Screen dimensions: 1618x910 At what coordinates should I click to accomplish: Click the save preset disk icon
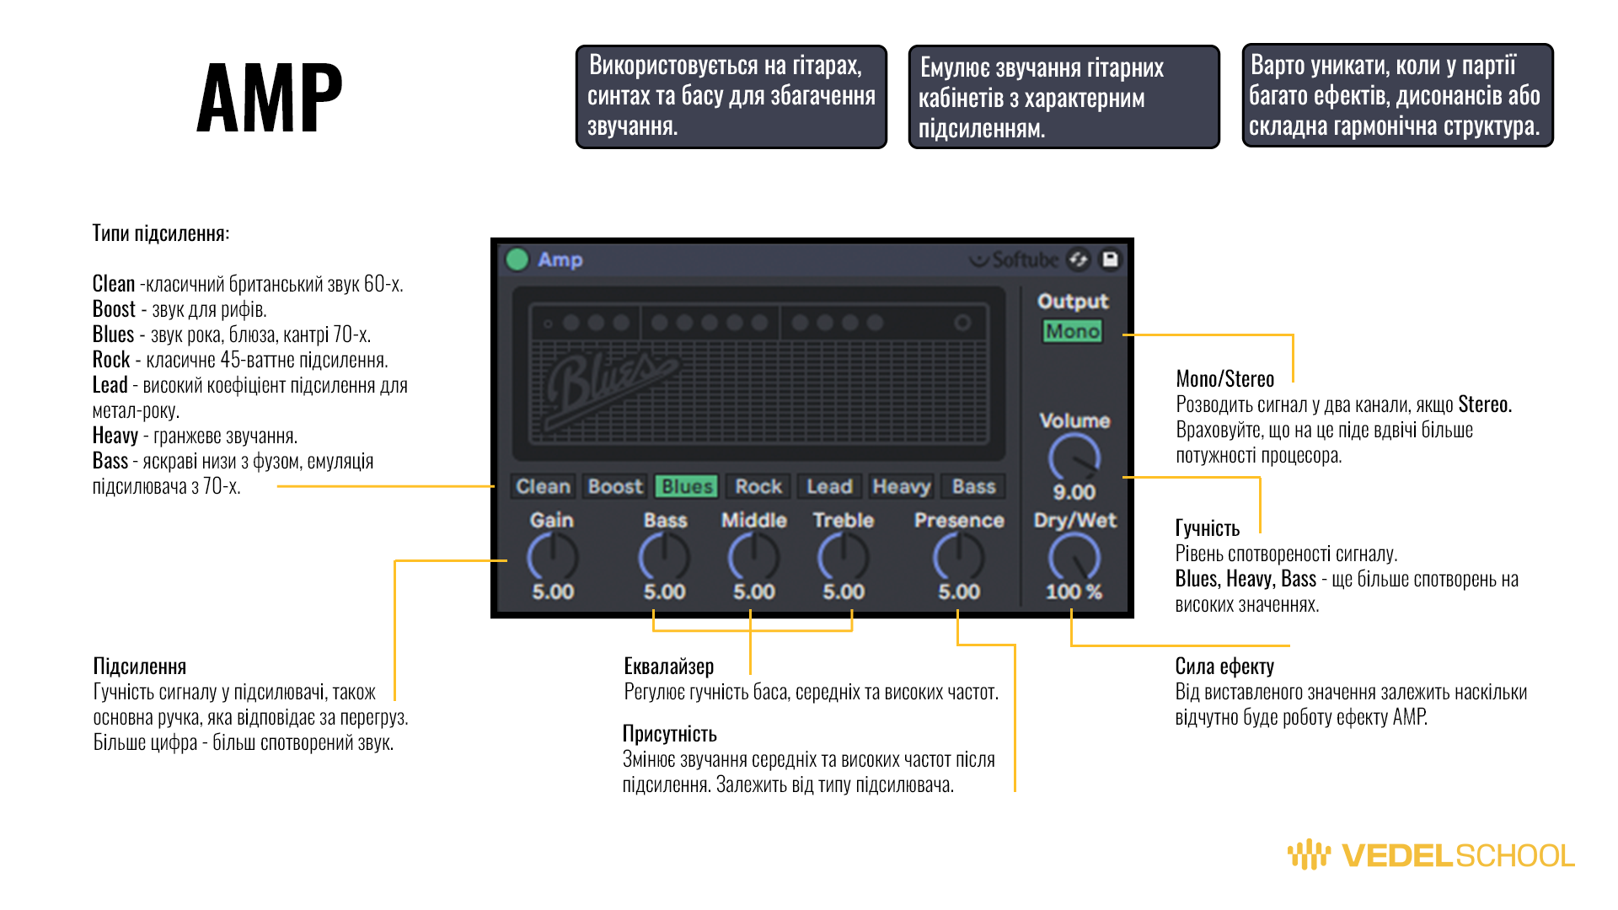[1110, 260]
